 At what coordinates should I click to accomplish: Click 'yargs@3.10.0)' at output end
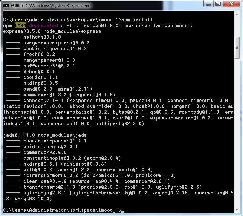click(33, 198)
